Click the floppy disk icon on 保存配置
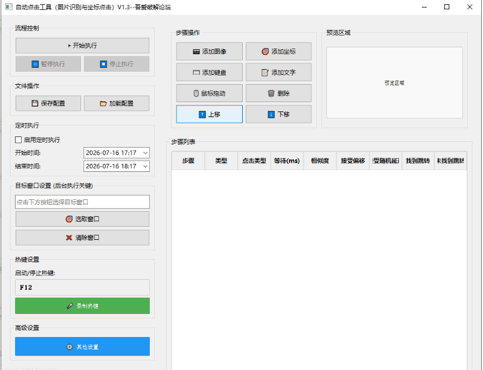The image size is (483, 370). tap(35, 103)
